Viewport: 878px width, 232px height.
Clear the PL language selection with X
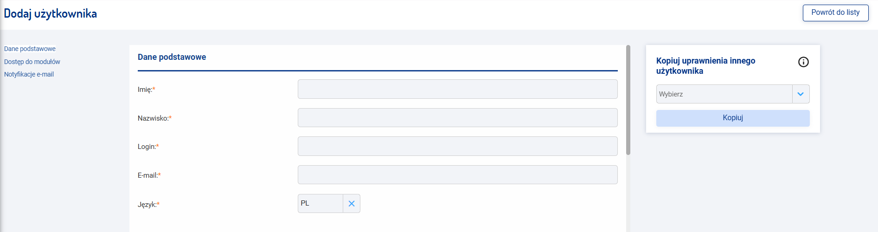point(352,204)
